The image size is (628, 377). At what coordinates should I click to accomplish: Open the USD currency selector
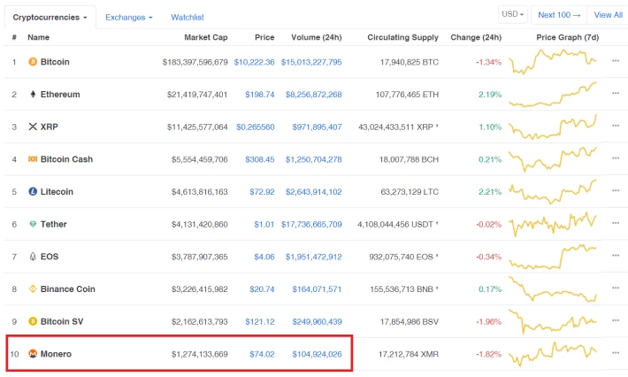coord(513,14)
